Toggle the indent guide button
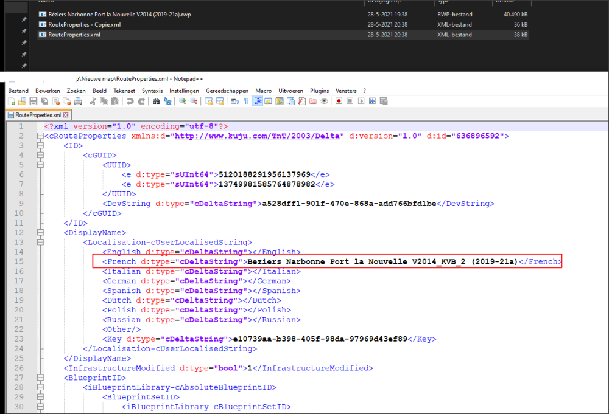 coord(257,102)
